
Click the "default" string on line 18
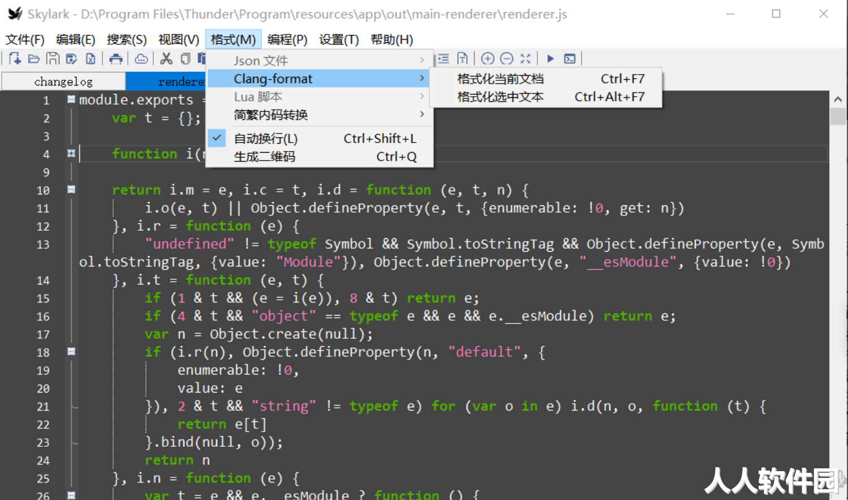click(485, 352)
